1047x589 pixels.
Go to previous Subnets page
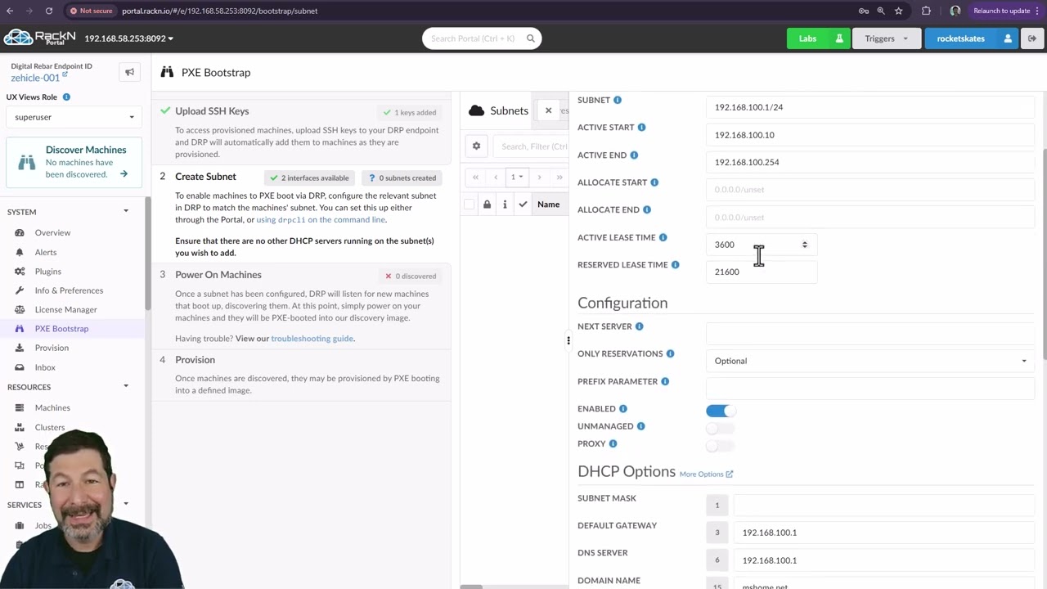click(x=496, y=178)
